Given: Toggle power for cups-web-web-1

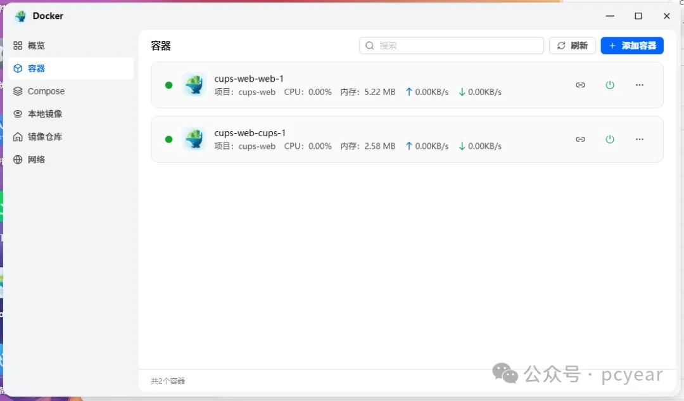Looking at the screenshot, I should (x=610, y=85).
